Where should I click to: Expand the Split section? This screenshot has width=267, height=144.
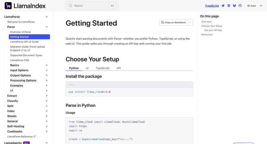pos(47,106)
